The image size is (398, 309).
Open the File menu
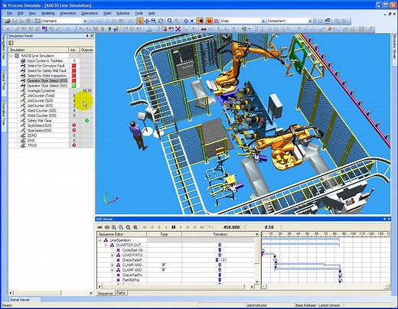[9, 13]
